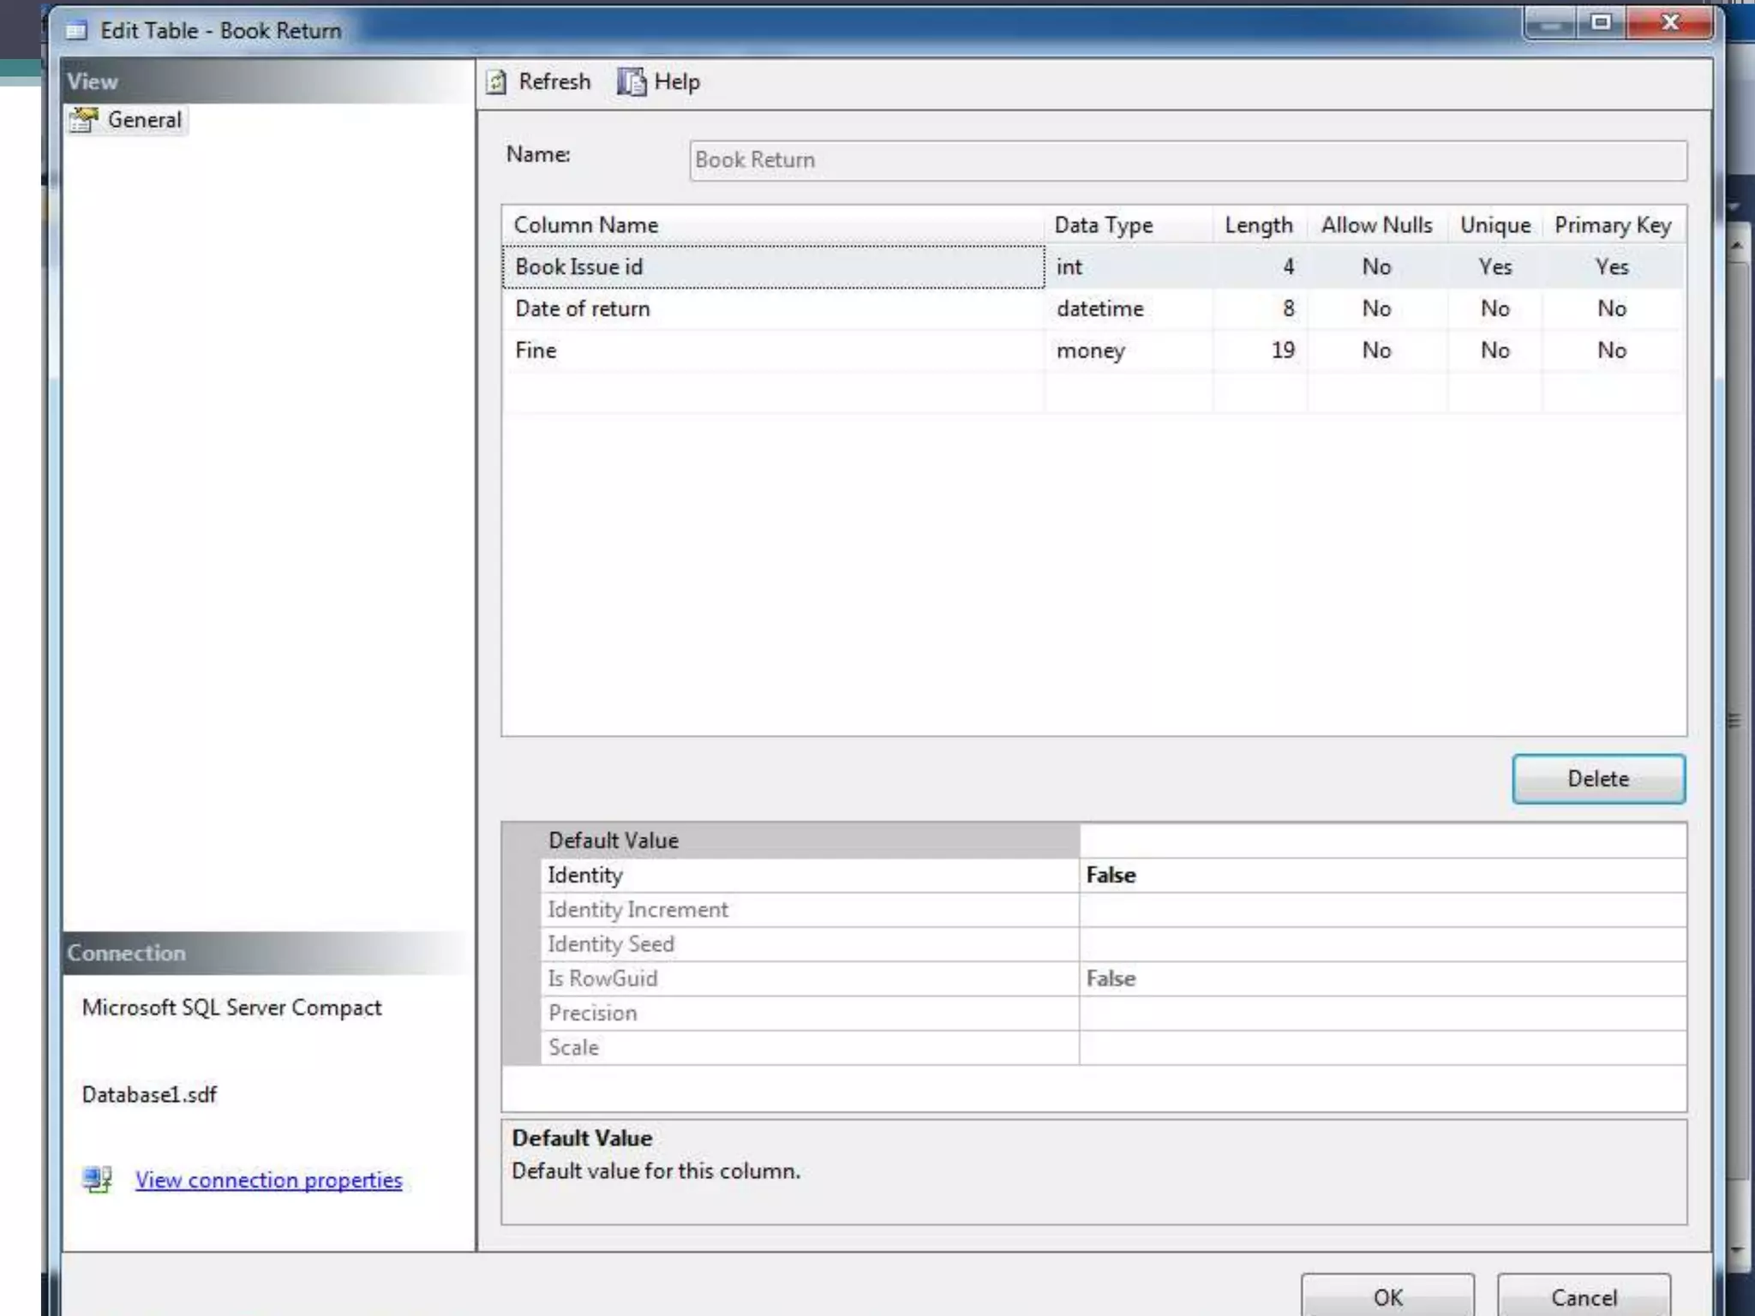
Task: Change Unique value for Fine row
Action: pos(1495,350)
